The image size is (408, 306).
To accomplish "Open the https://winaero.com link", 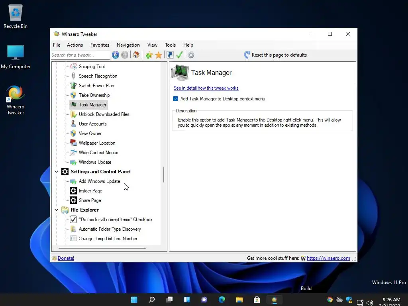I will click(328, 258).
